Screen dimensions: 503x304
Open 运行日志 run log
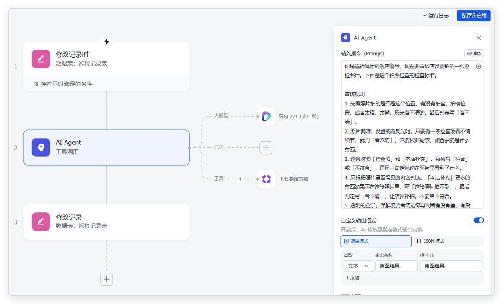(x=436, y=16)
